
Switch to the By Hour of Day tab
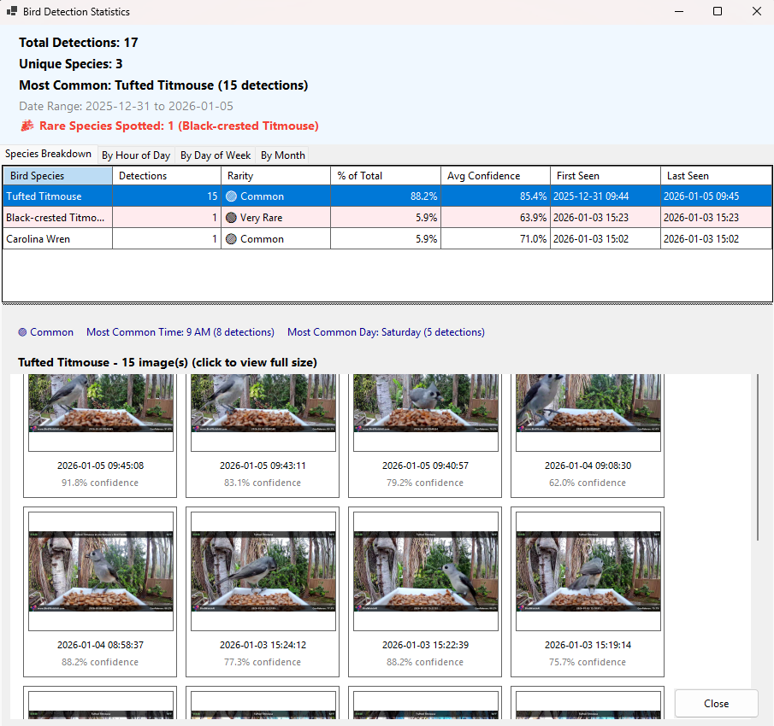click(x=135, y=155)
